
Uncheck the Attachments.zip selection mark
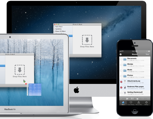(x=121, y=82)
